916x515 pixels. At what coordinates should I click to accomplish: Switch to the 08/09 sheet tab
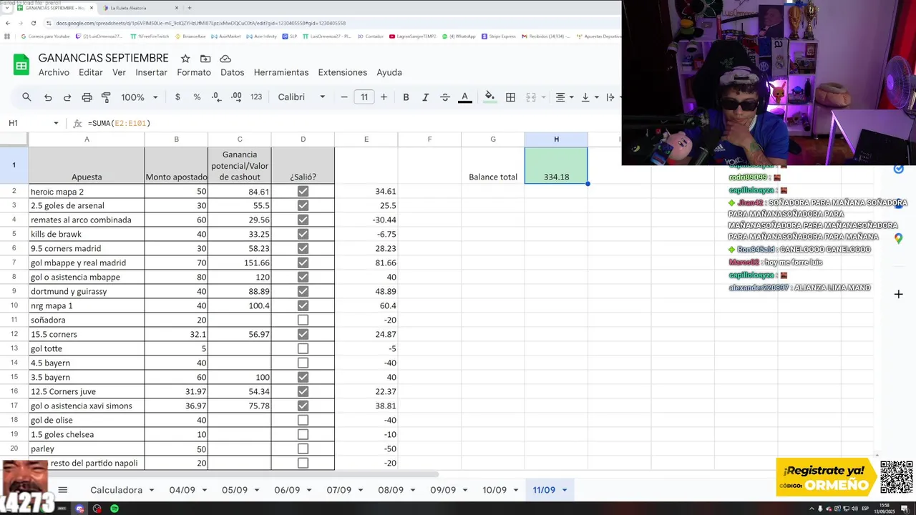click(391, 490)
